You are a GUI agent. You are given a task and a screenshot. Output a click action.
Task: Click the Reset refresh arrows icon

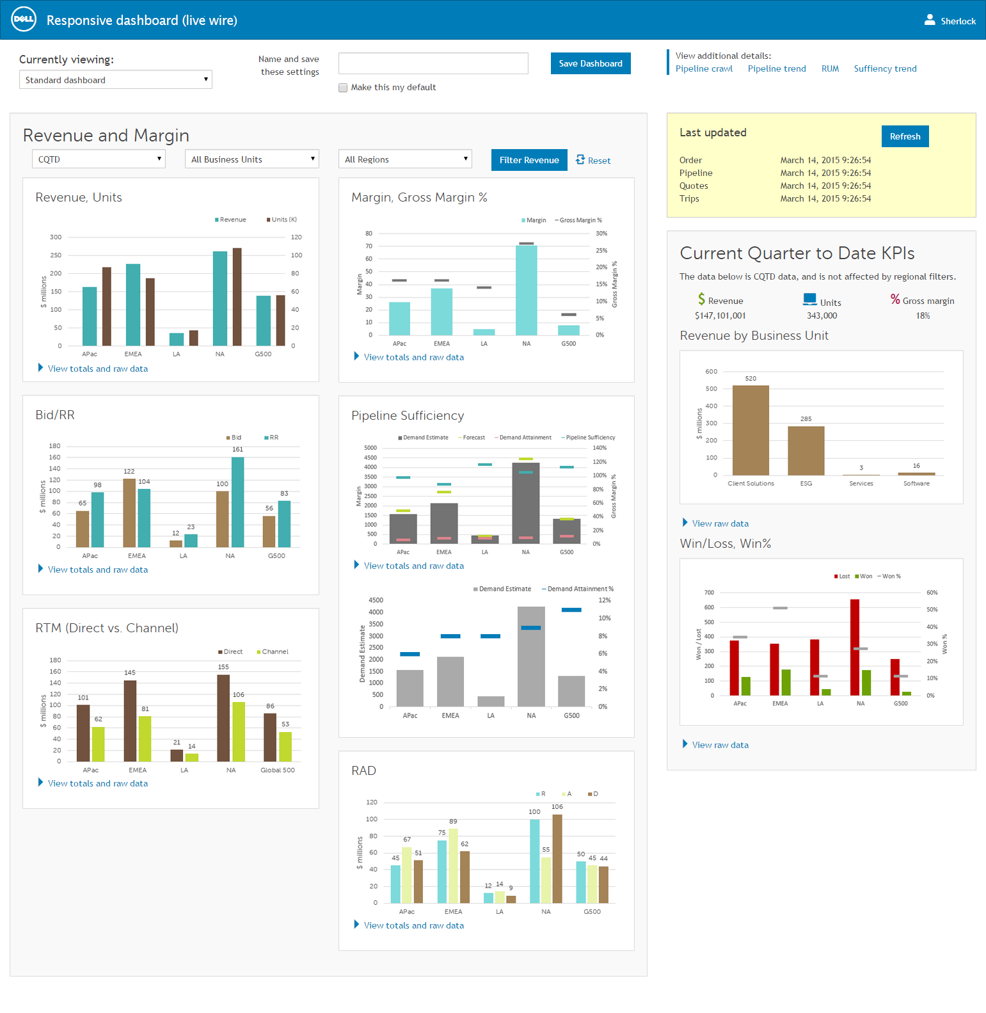point(580,160)
